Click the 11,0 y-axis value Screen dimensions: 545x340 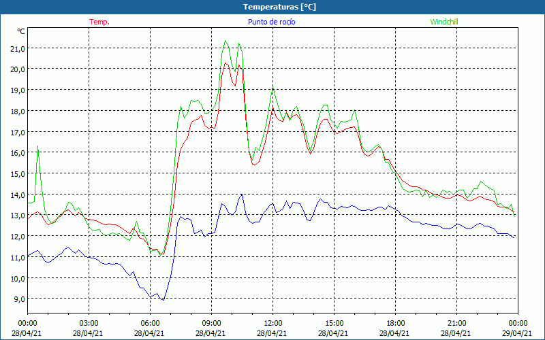(18, 258)
